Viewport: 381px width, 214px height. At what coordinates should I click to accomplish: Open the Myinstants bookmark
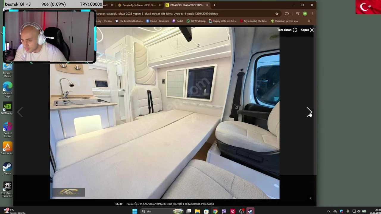[x=253, y=21]
